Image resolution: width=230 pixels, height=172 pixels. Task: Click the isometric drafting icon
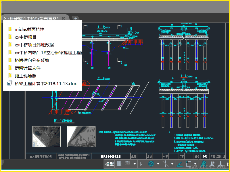pos(165,164)
